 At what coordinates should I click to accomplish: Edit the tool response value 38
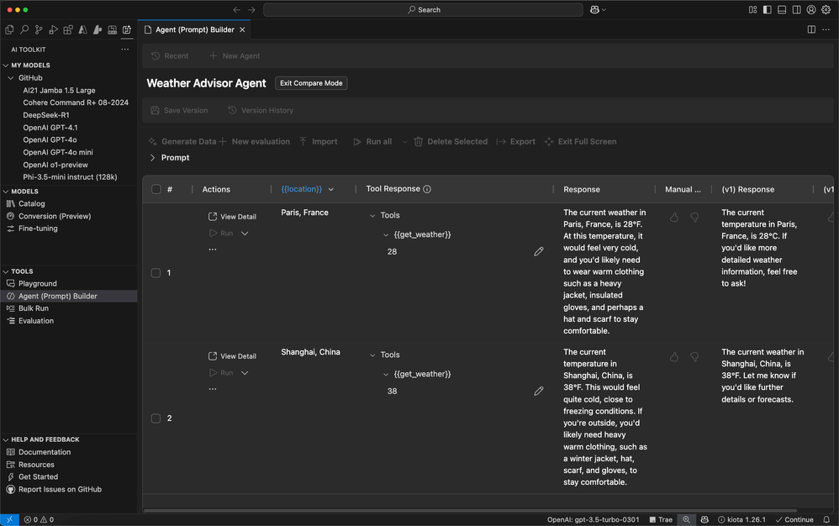539,391
